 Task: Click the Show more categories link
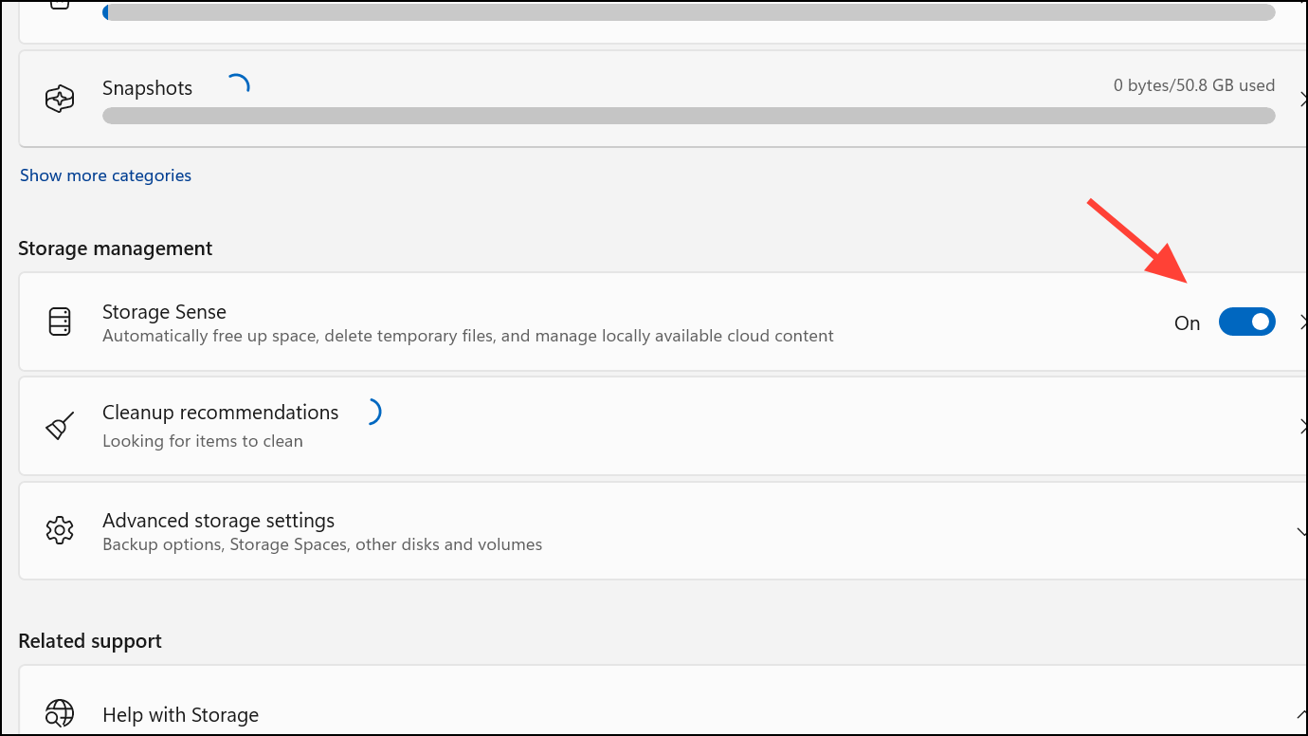tap(105, 175)
